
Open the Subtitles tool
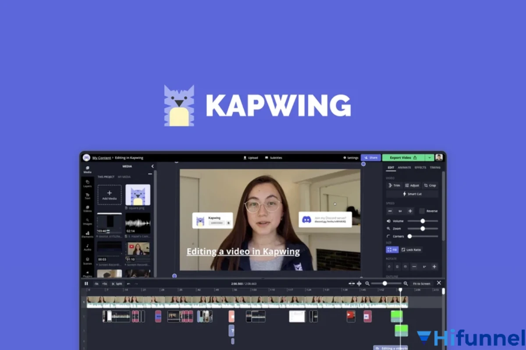coord(274,158)
